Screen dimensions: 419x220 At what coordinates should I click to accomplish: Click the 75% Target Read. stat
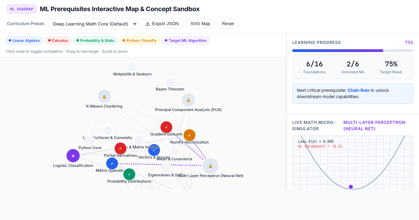coord(391,67)
